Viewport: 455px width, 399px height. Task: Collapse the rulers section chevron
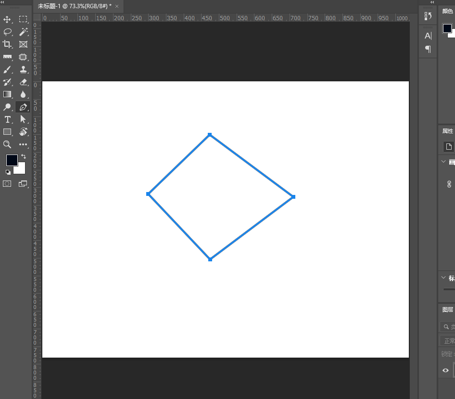(x=443, y=278)
